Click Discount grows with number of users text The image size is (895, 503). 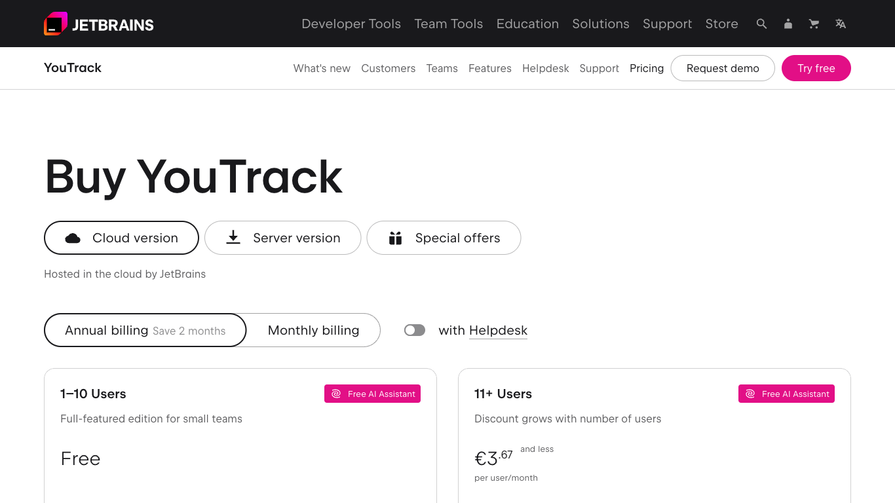568,419
